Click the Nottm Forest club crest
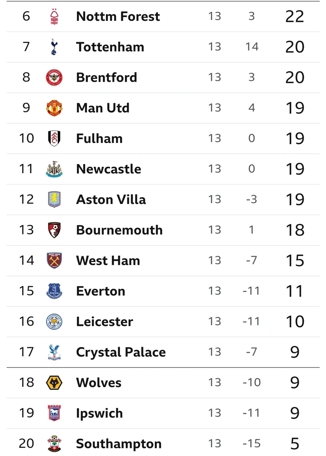 tap(54, 17)
